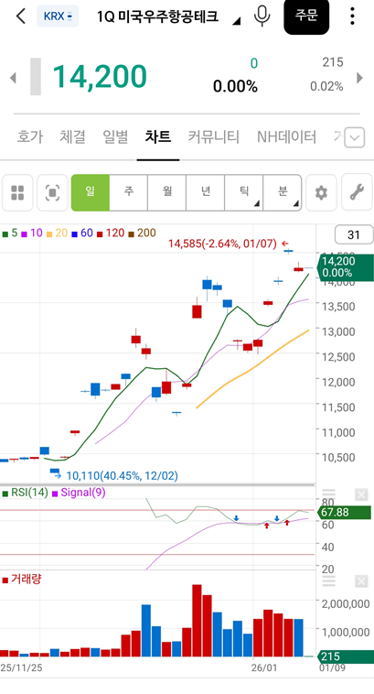Tap the RSI value tag 67.88
The width and height of the screenshot is (374, 694).
345,513
